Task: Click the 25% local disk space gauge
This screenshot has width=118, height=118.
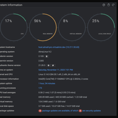Action: pyautogui.click(x=101, y=27)
